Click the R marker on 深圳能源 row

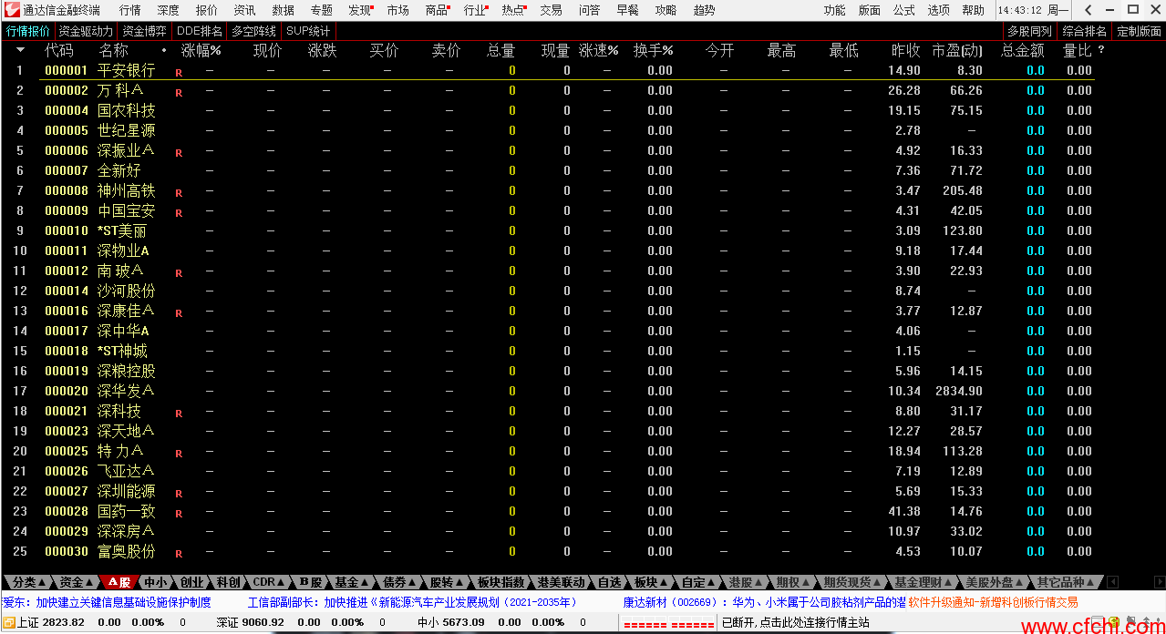tap(179, 493)
